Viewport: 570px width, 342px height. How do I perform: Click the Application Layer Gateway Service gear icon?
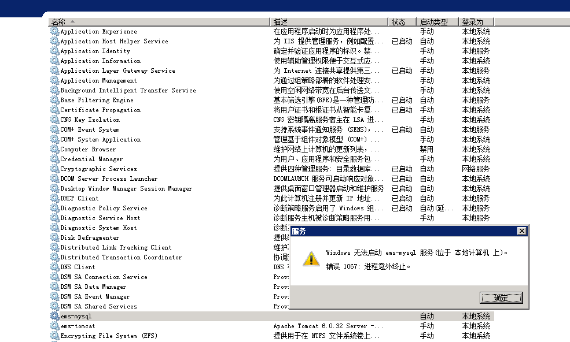(54, 70)
